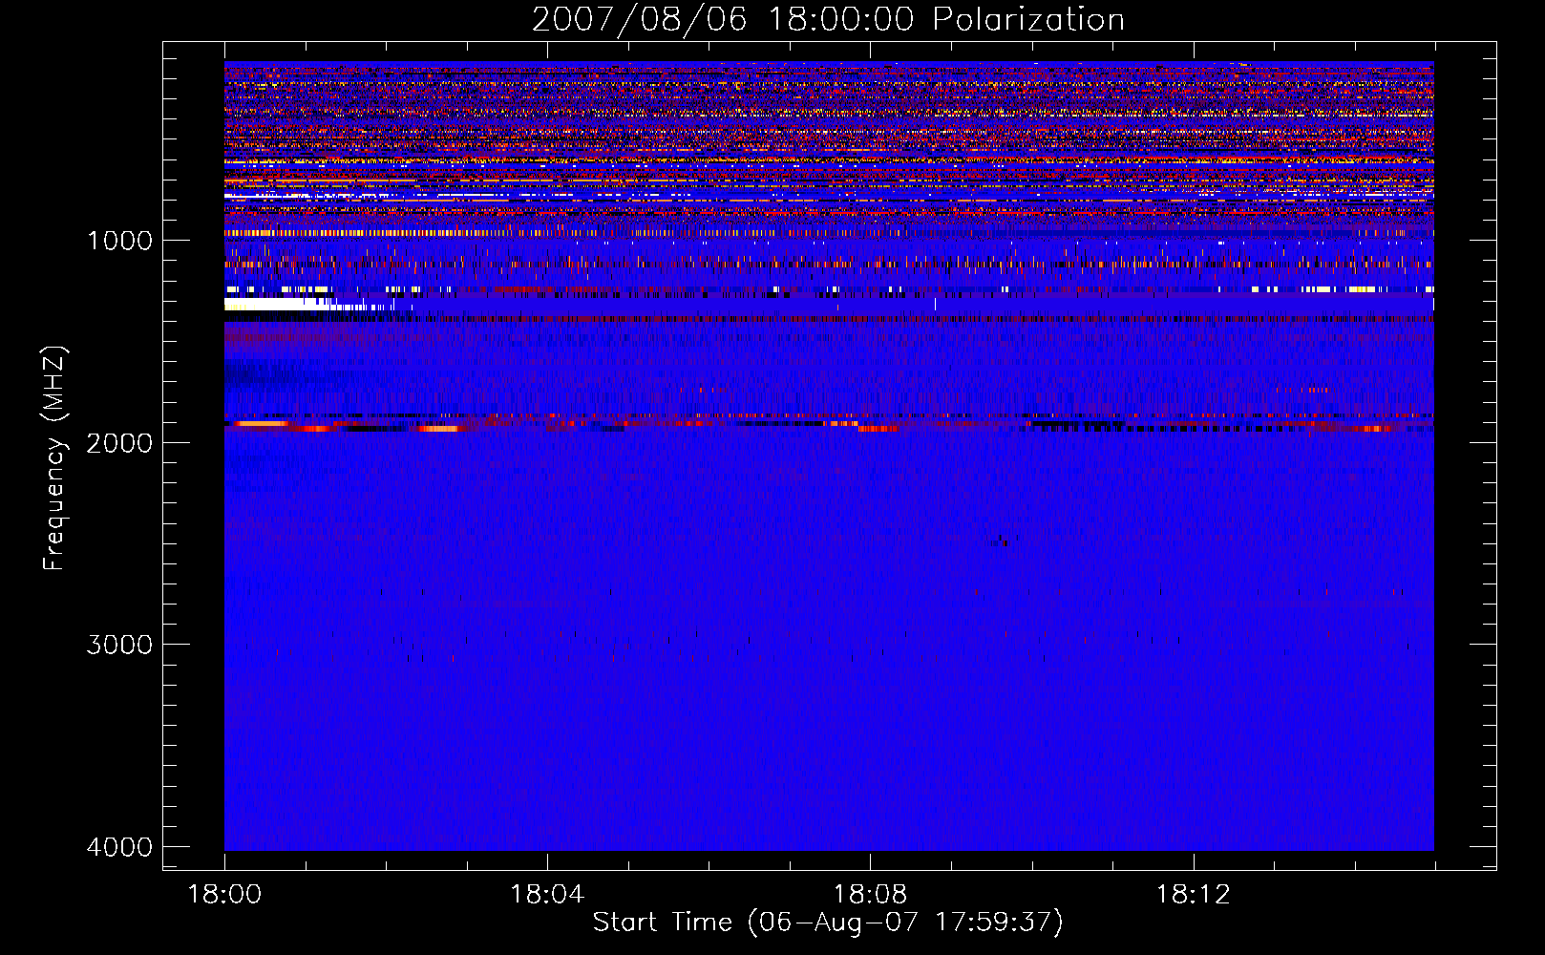This screenshot has height=955, width=1545.
Task: Click the plot title '2007/08/06 18:00:00 Polarization'
Action: click(828, 19)
